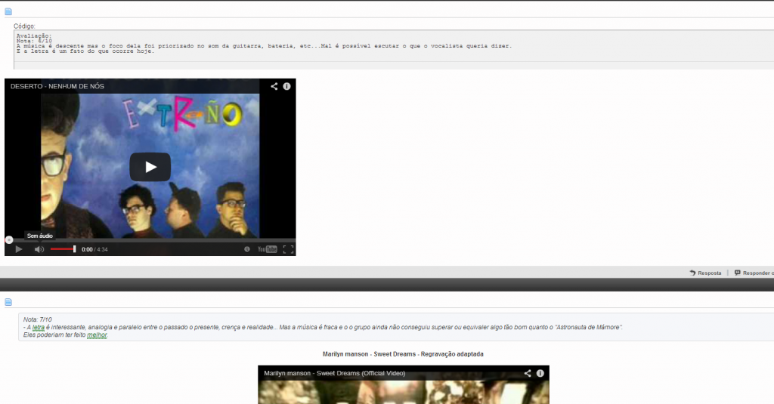Click share icon on Deserto video
Image resolution: width=774 pixels, height=404 pixels.
click(274, 87)
